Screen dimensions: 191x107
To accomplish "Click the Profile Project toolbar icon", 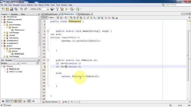I will pyautogui.click(x=78, y=9).
